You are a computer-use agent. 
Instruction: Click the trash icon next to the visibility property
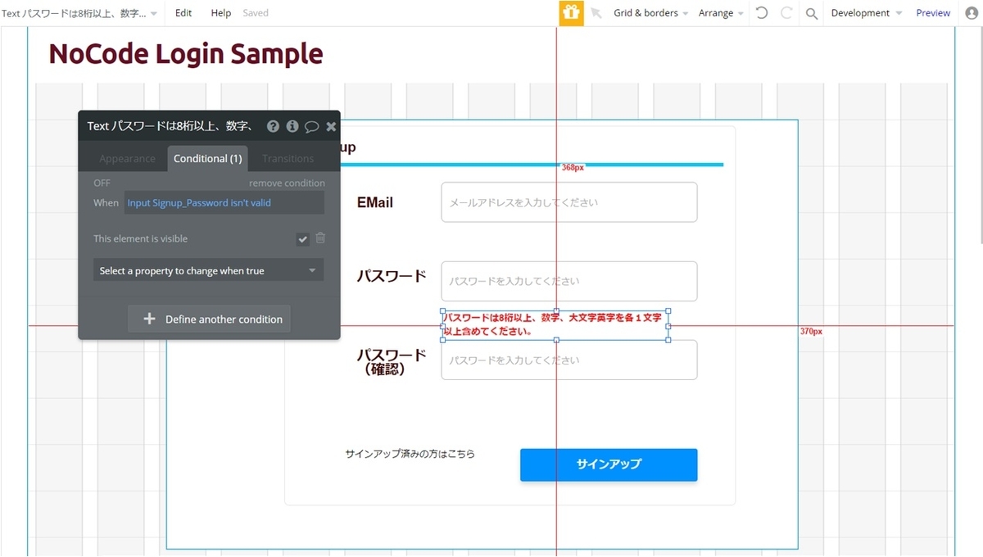click(320, 238)
